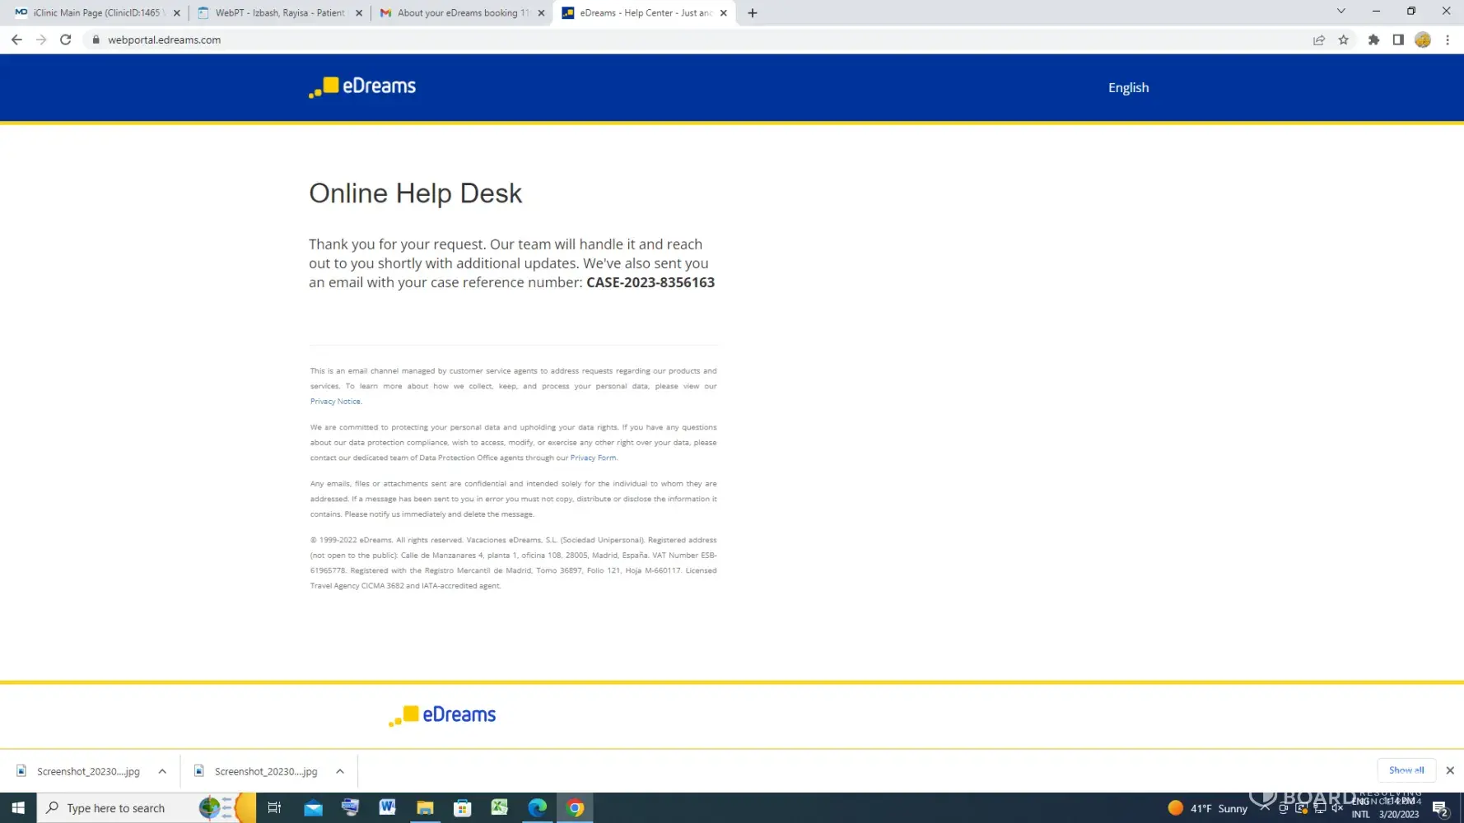This screenshot has width=1464, height=823.
Task: Toggle the browser side panel icon
Action: pyautogui.click(x=1397, y=40)
